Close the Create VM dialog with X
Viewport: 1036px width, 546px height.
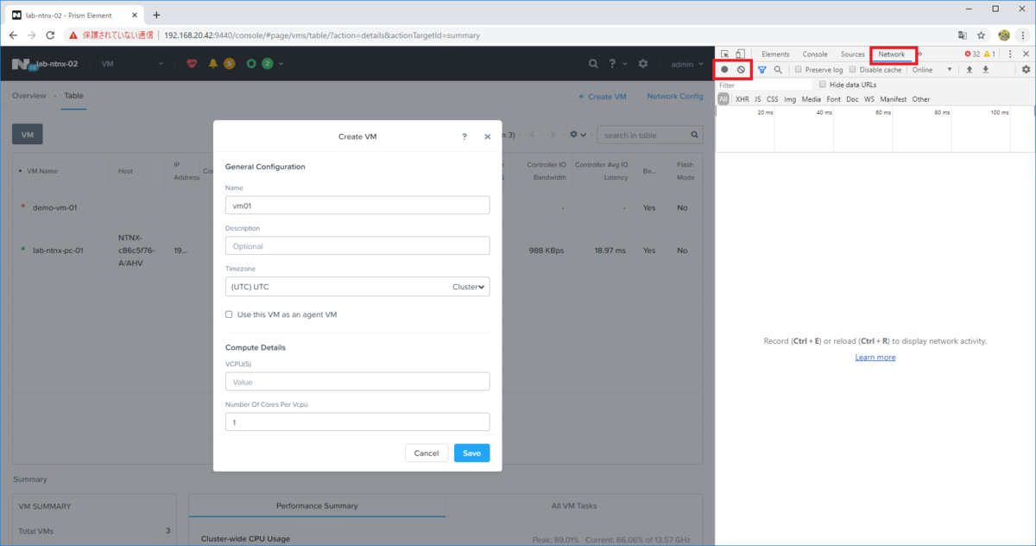(x=488, y=136)
